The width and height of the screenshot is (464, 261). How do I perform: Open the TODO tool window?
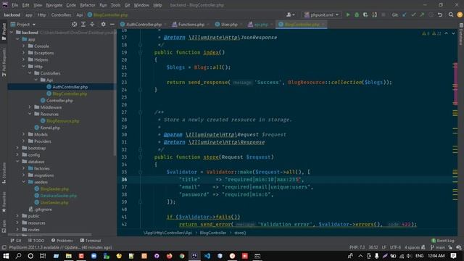pyautogui.click(x=36, y=241)
